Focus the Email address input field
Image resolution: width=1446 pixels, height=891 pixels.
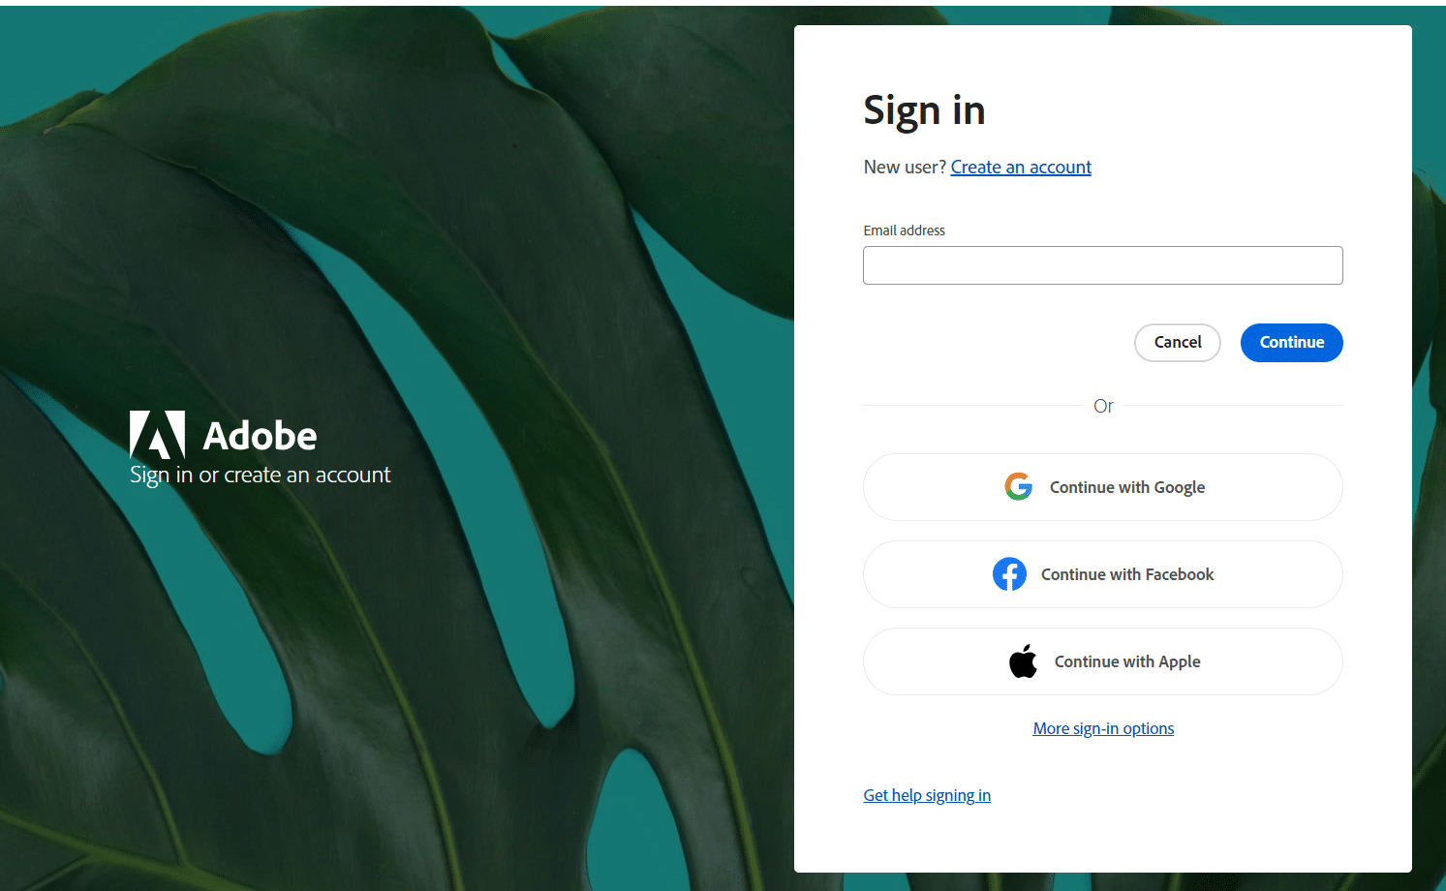1102,265
